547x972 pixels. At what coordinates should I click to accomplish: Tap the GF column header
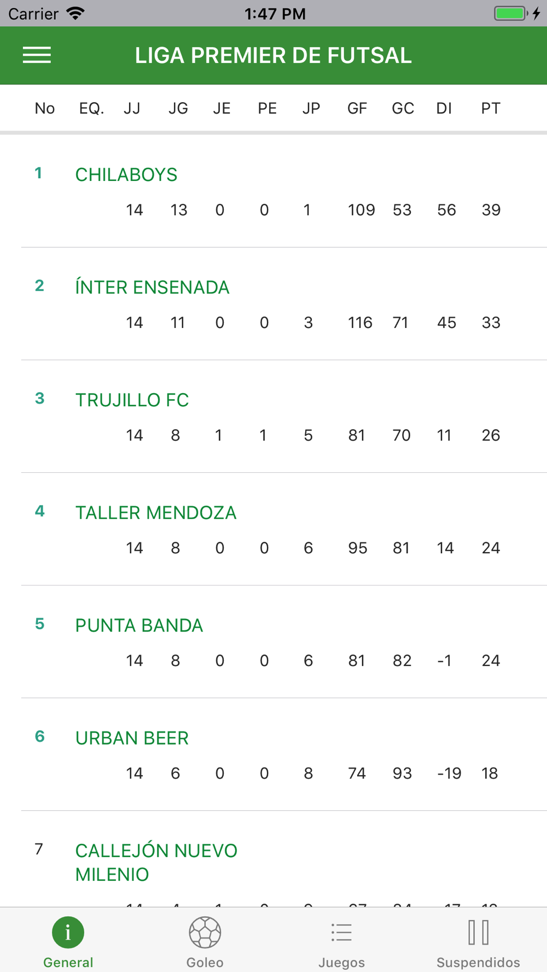coord(357,108)
